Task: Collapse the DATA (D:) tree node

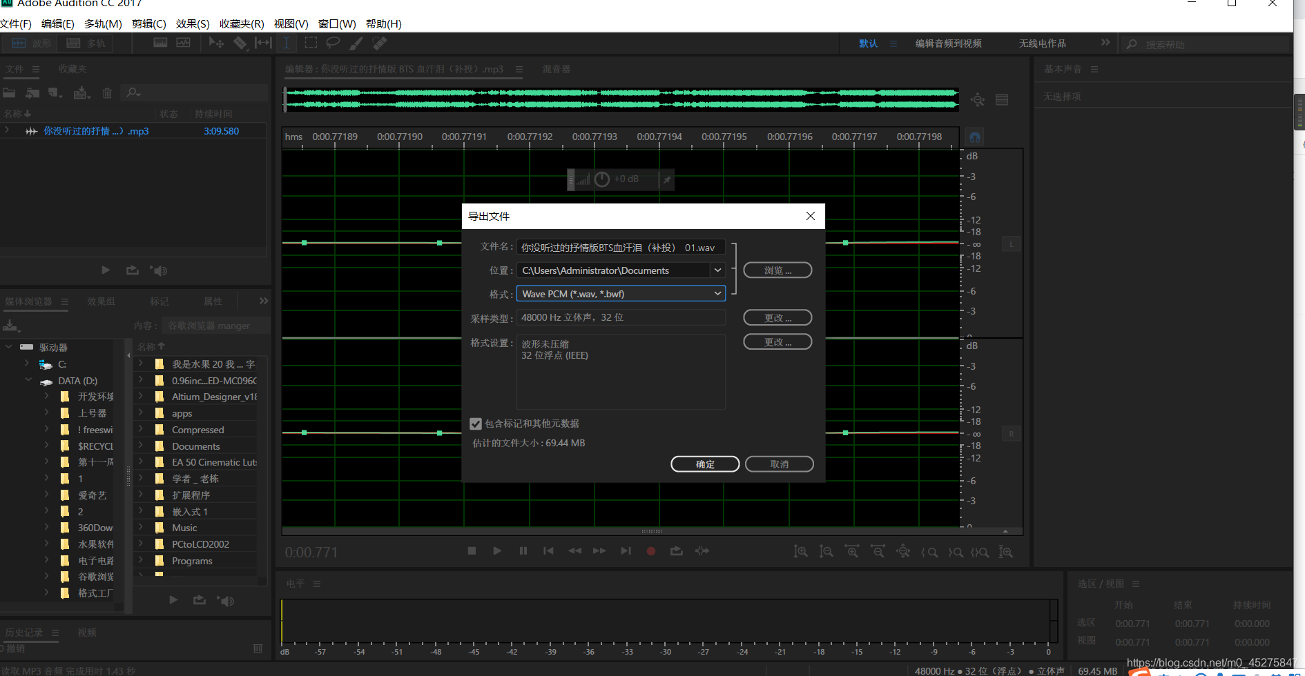Action: pyautogui.click(x=28, y=379)
